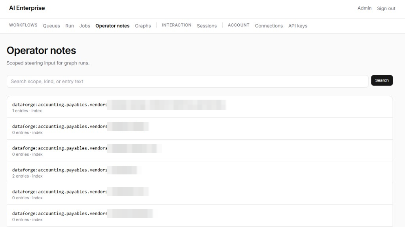Focus the search scope, kind, or entry text field
The image size is (405, 227).
[187, 81]
